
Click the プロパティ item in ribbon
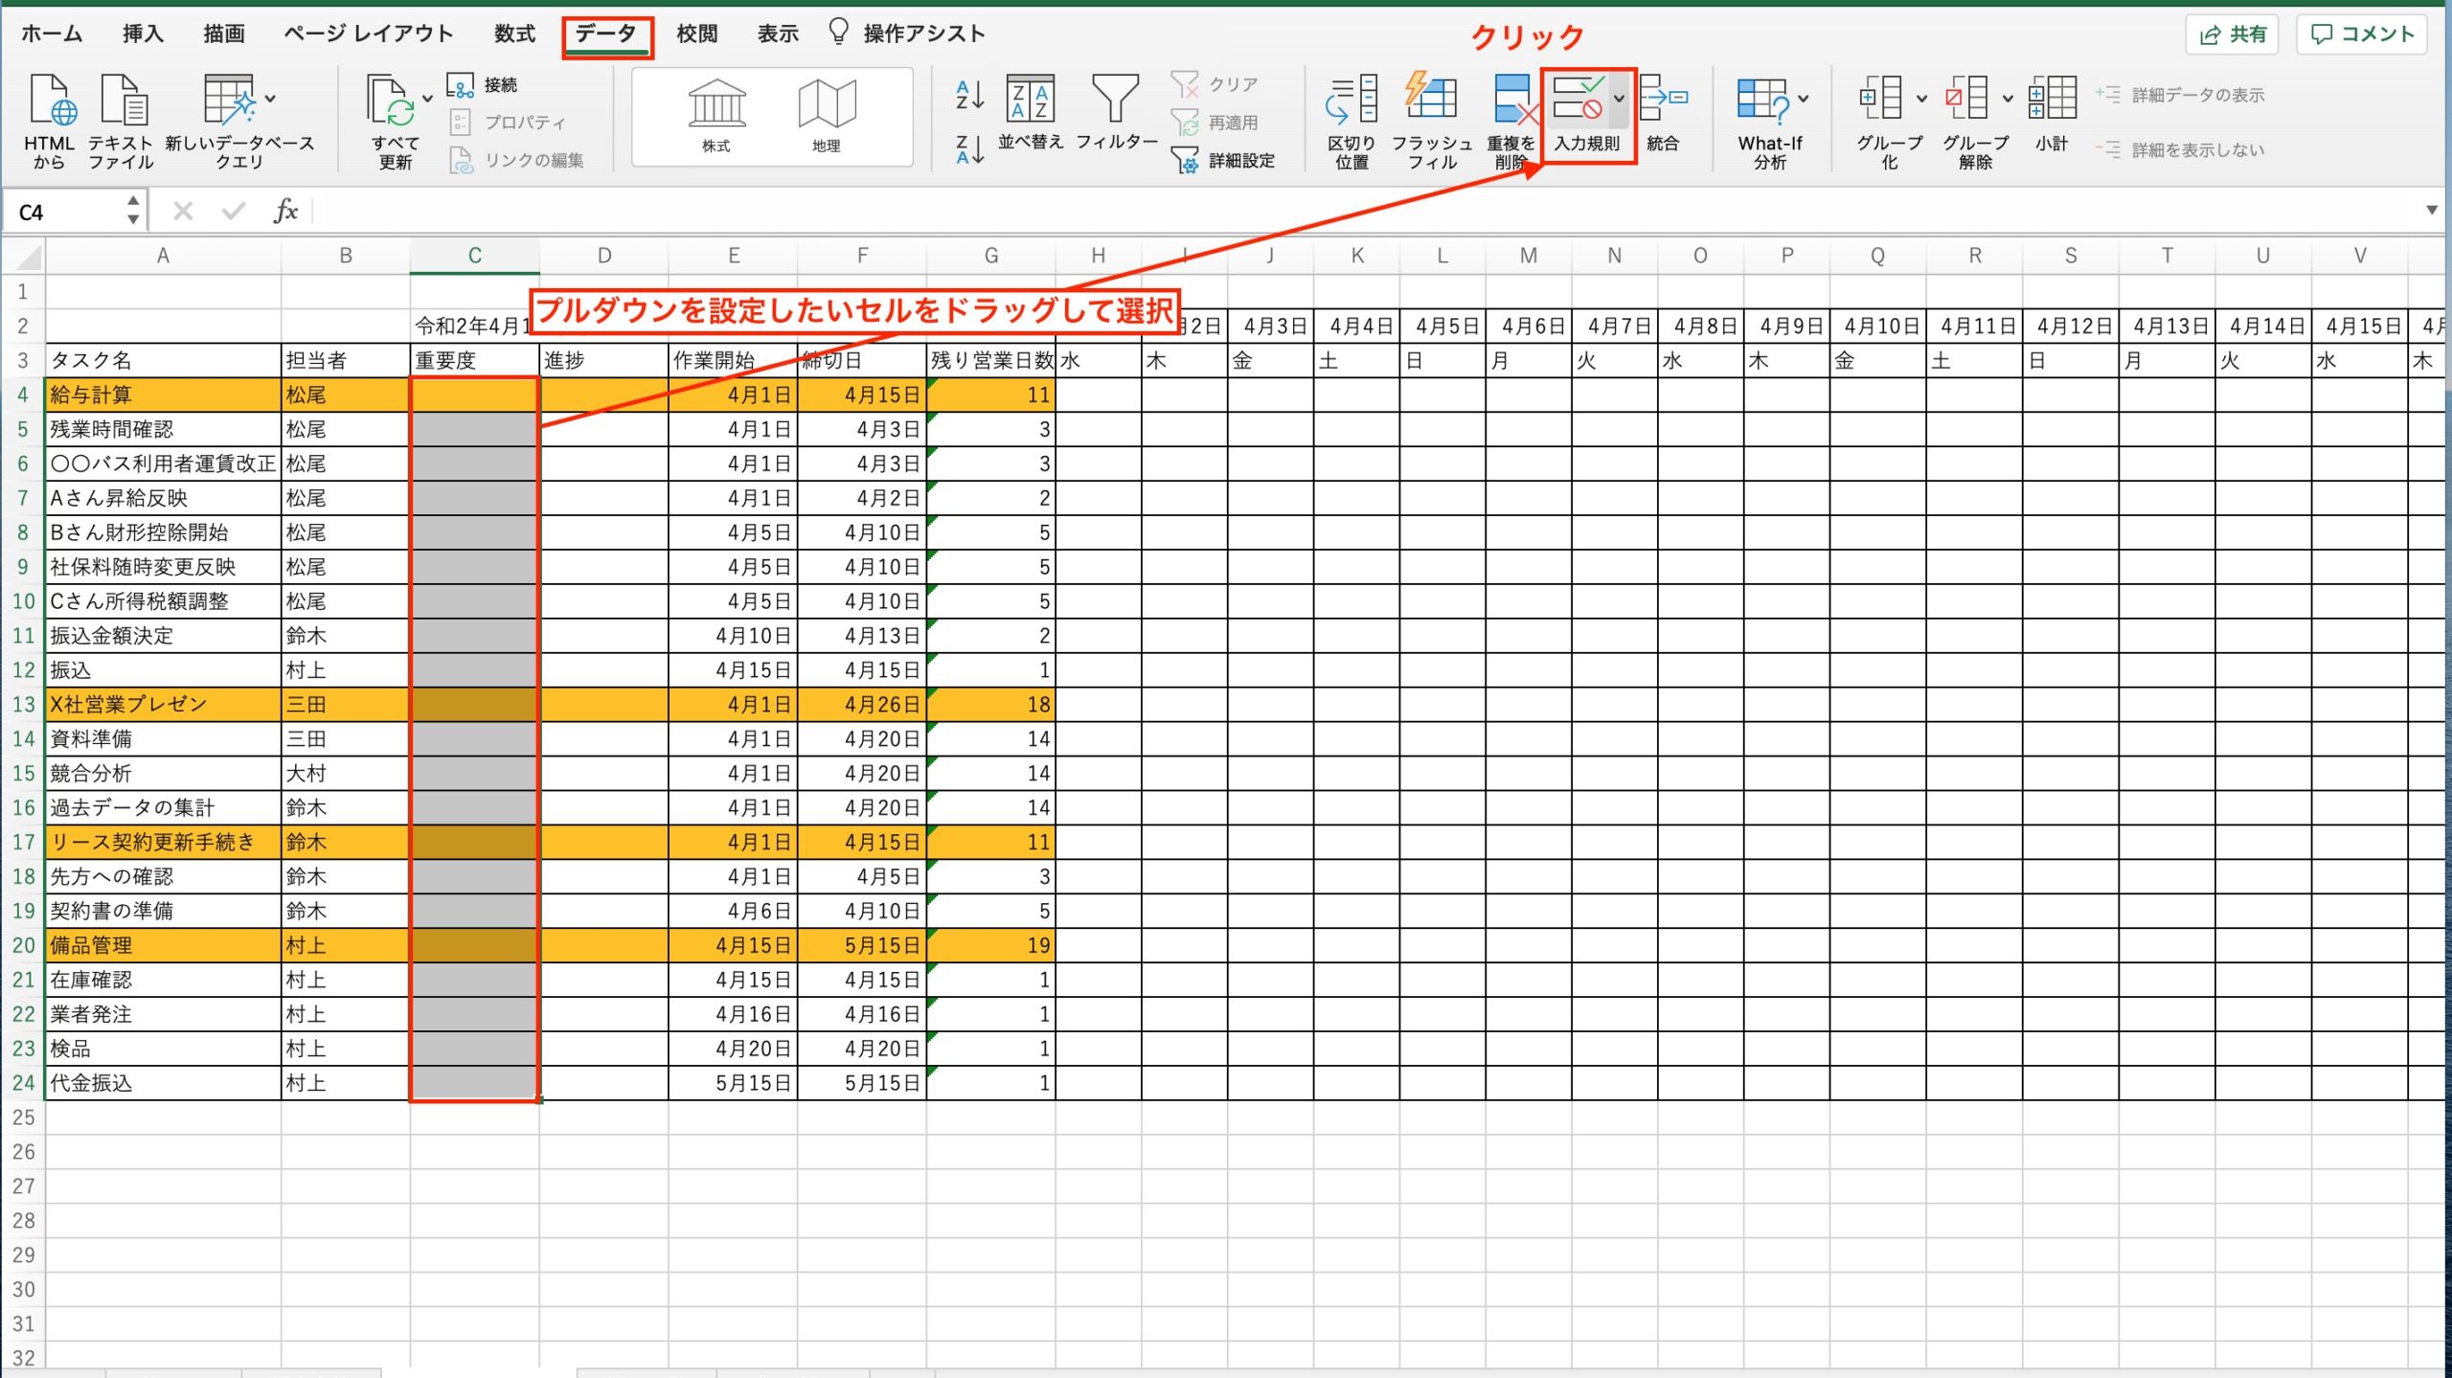pos(508,123)
